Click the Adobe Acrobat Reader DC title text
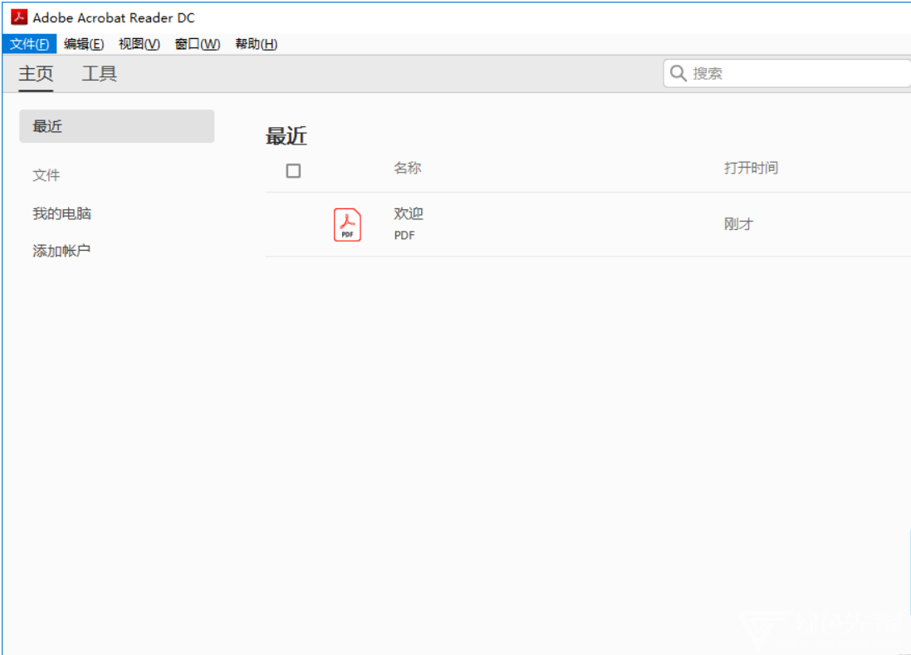This screenshot has width=911, height=655. point(114,18)
